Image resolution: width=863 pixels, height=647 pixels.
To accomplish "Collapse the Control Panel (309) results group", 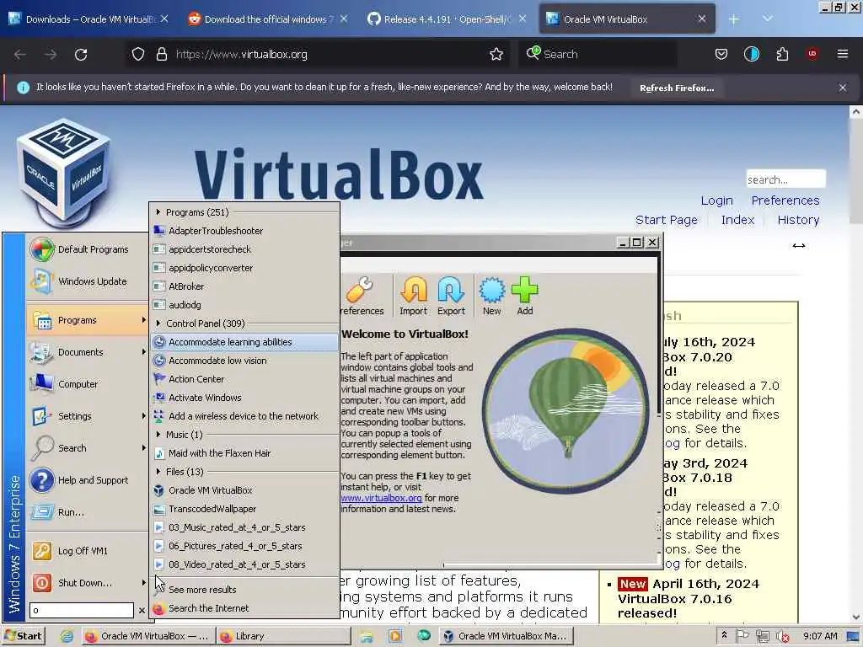I will pyautogui.click(x=158, y=323).
